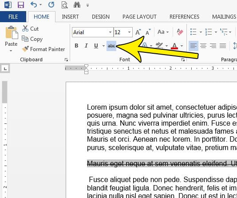Image resolution: width=237 pixels, height=198 pixels.
Task: Clear all formatting with the eraser icon
Action: tap(180, 32)
